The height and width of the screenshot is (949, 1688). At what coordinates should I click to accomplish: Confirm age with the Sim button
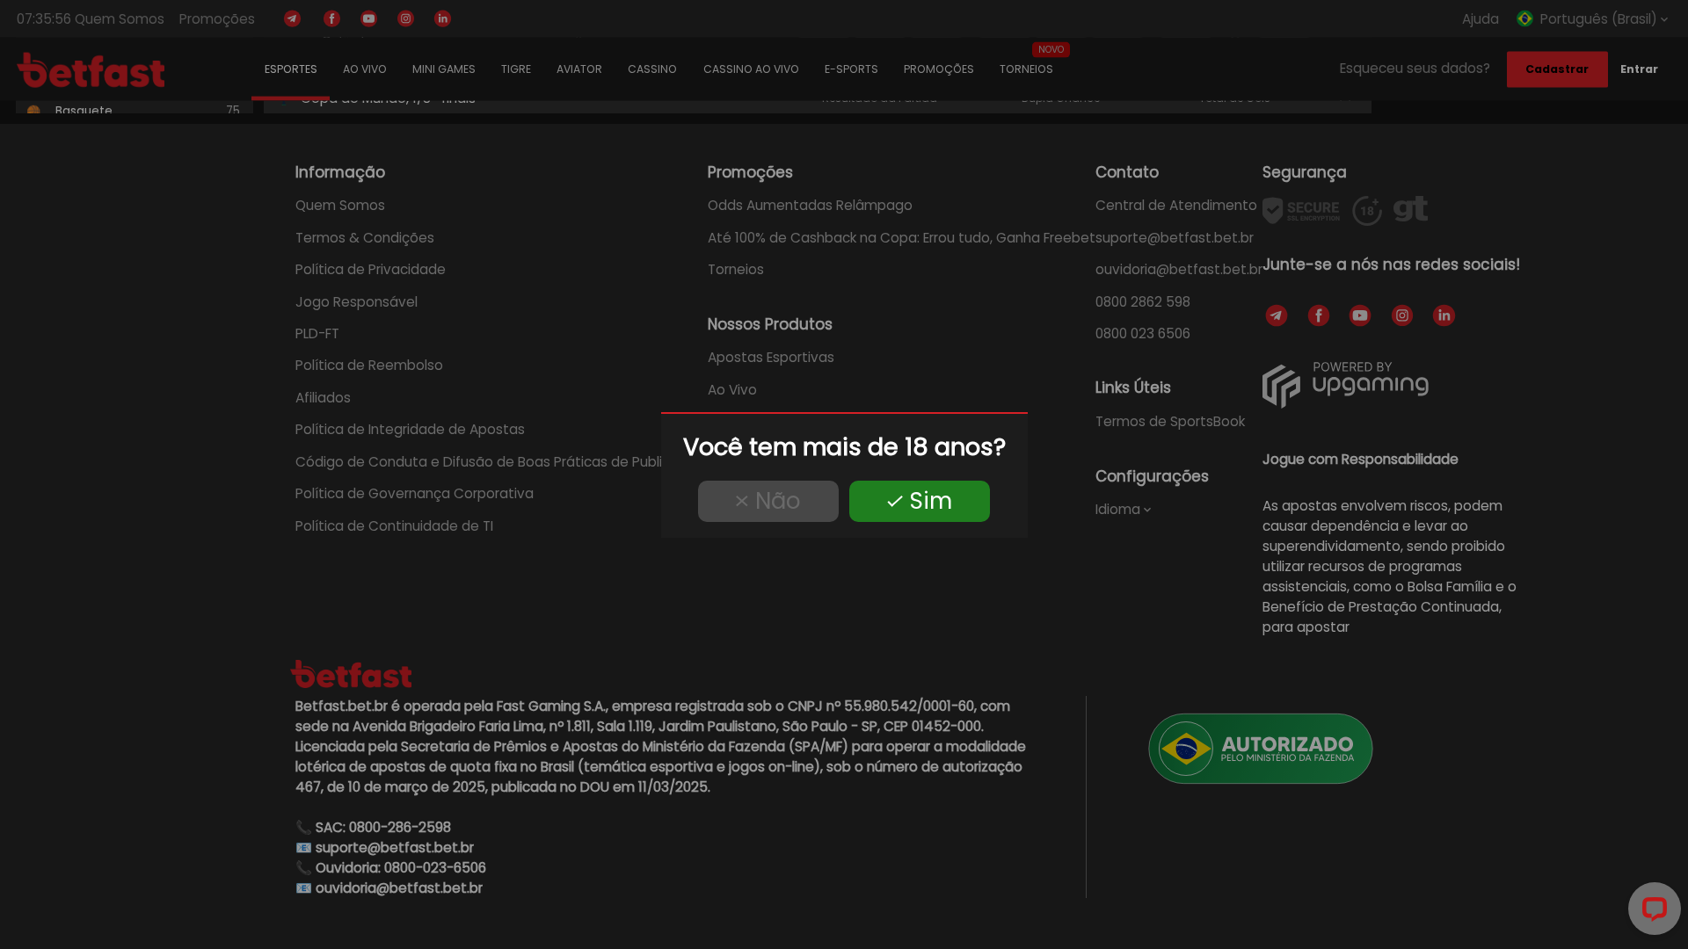[x=920, y=501]
